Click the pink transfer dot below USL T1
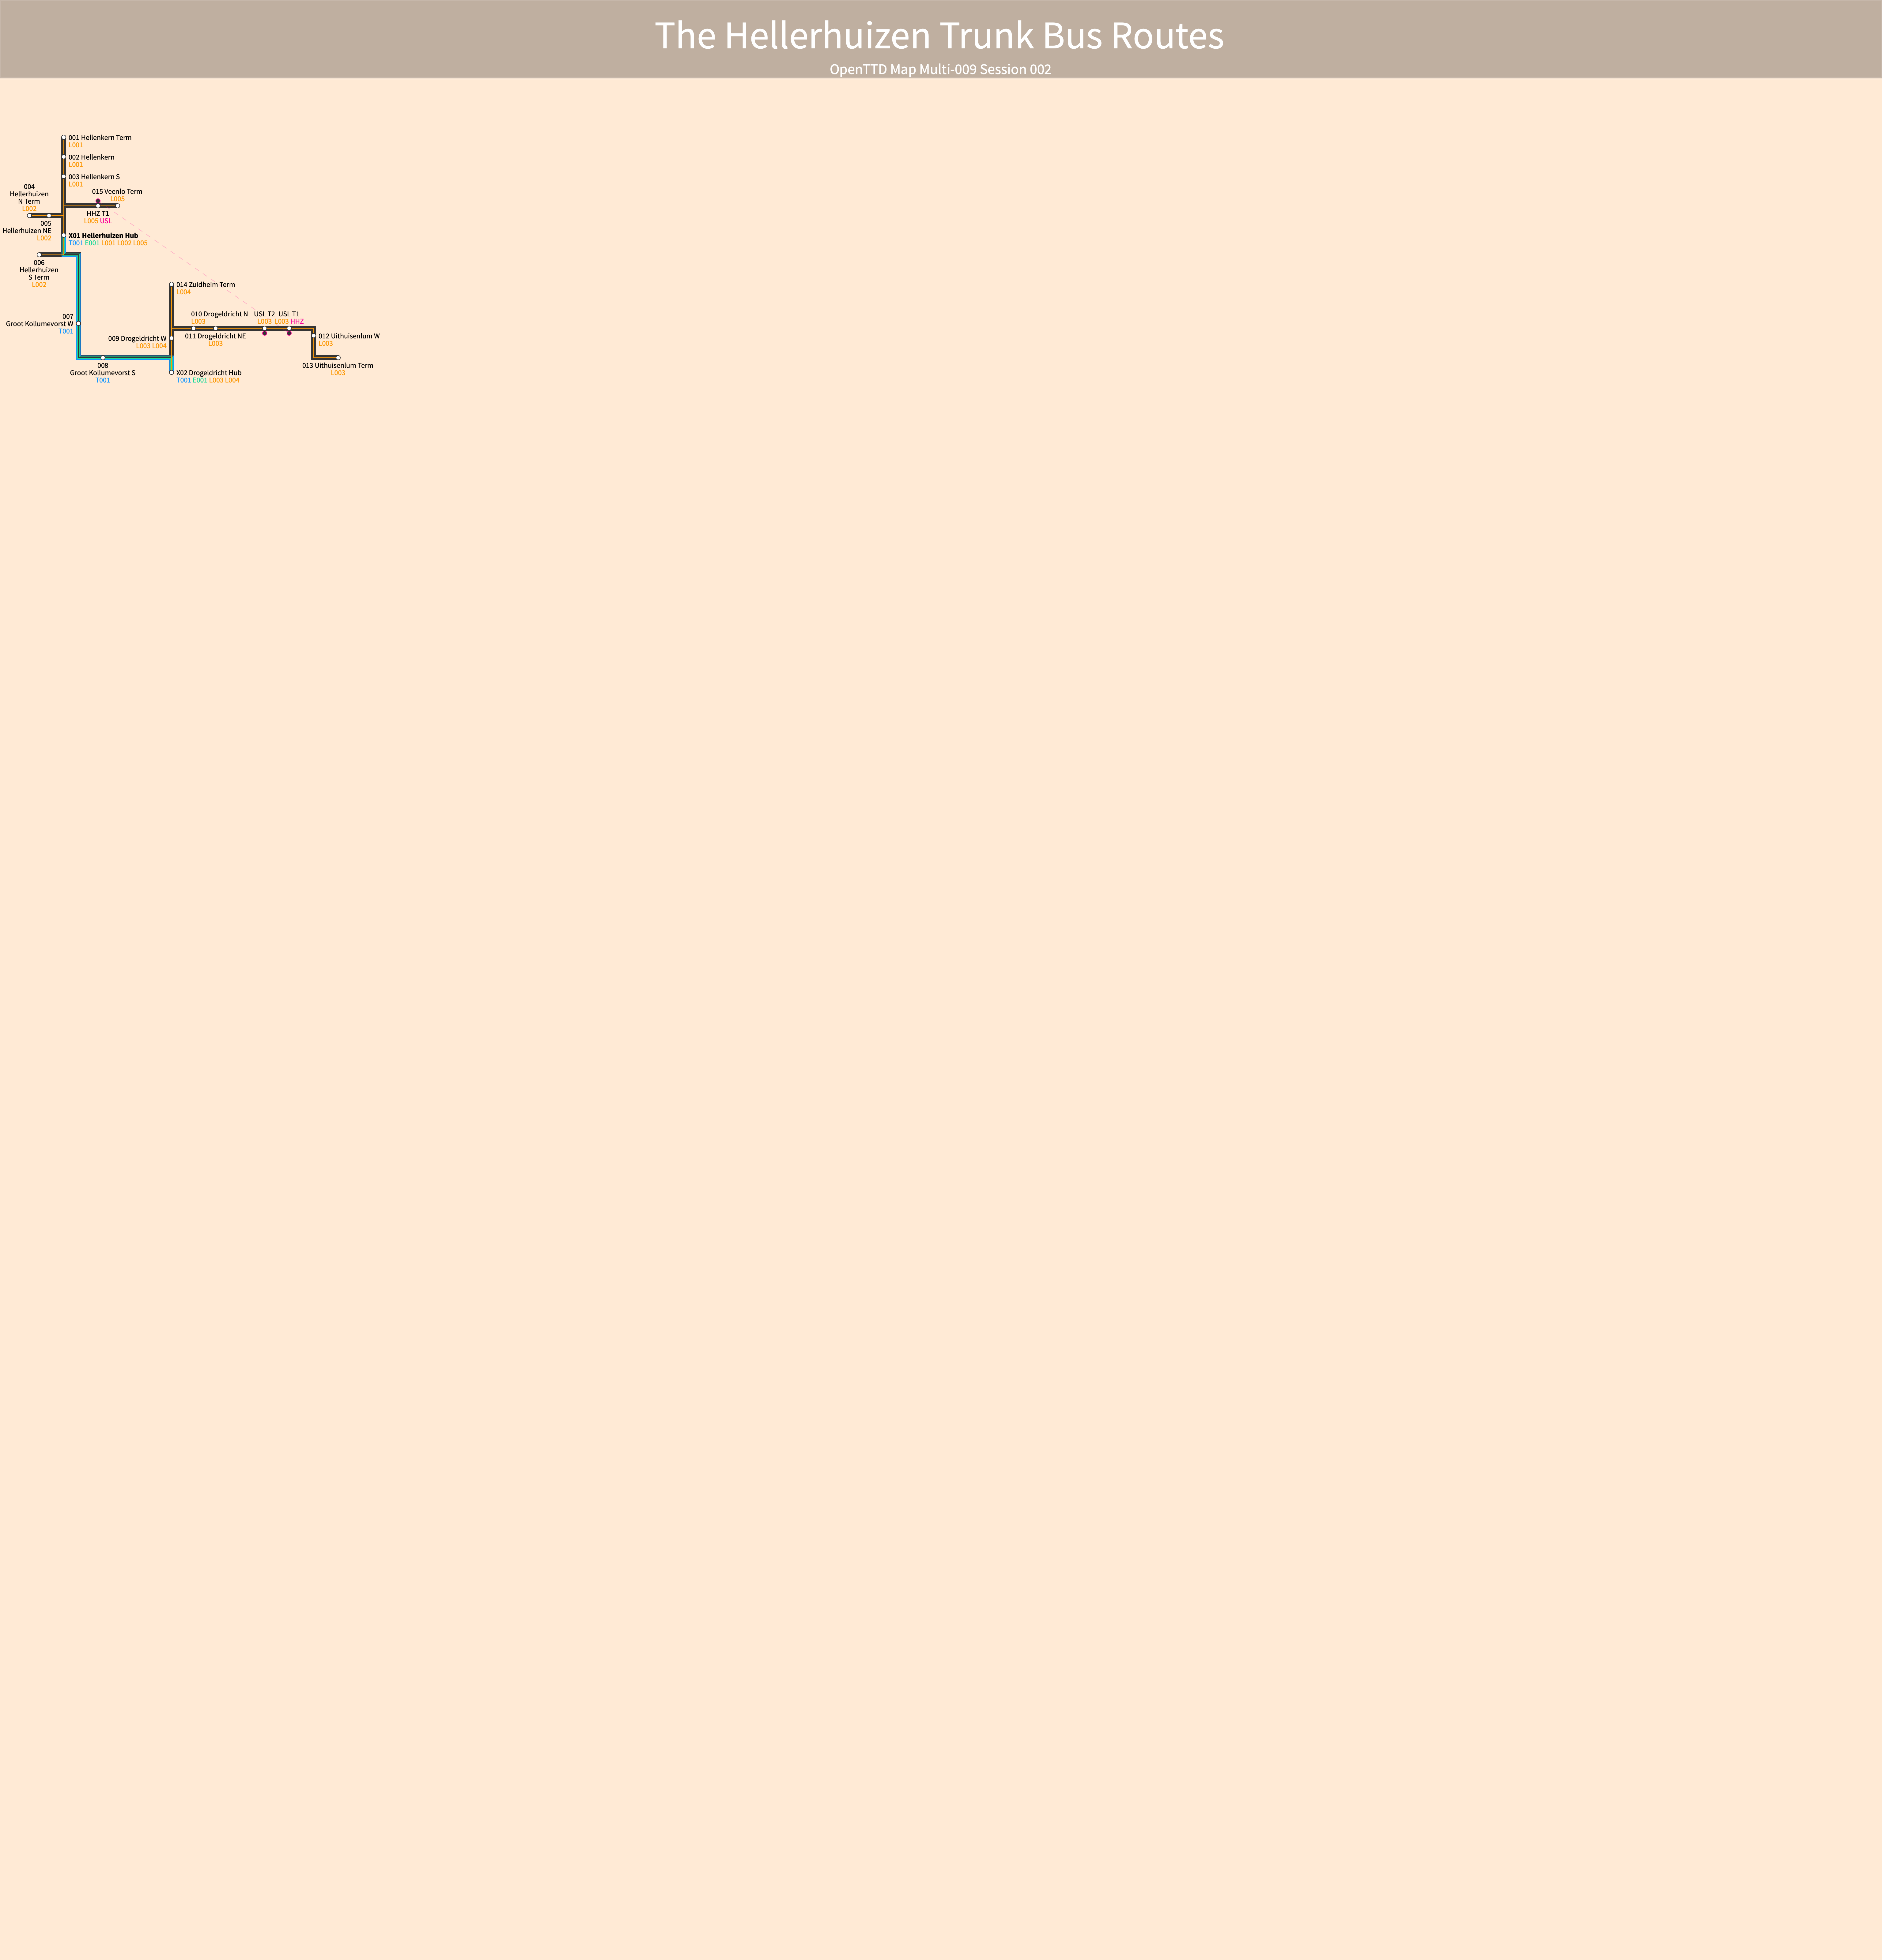Image resolution: width=1882 pixels, height=1960 pixels. pos(289,333)
